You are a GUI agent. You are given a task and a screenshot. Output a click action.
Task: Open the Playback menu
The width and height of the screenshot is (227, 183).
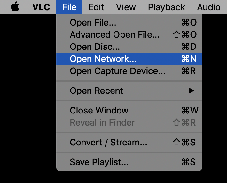pyautogui.click(x=167, y=7)
